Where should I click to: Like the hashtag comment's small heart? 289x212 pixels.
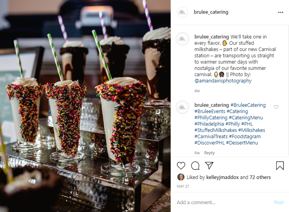click(276, 107)
